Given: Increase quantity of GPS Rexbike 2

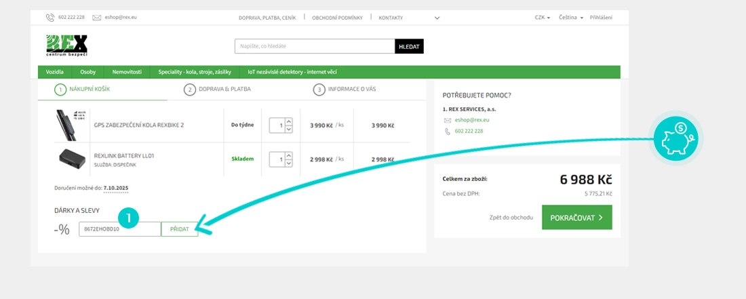Looking at the screenshot, I should click(x=288, y=122).
